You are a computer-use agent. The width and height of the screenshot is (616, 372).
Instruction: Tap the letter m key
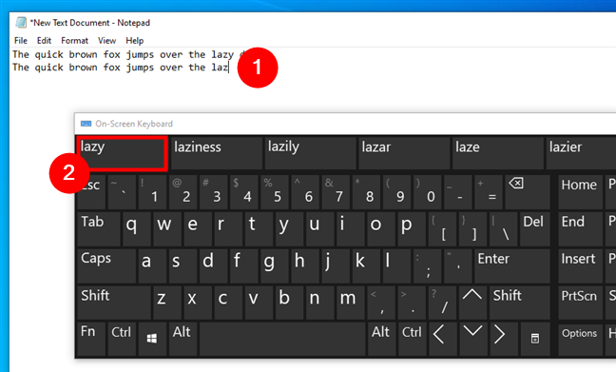tap(350, 303)
